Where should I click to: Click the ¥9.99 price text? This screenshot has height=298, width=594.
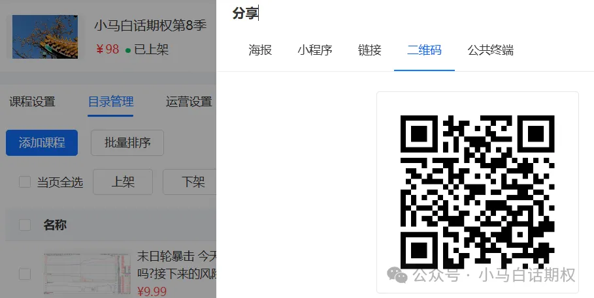pyautogui.click(x=152, y=291)
